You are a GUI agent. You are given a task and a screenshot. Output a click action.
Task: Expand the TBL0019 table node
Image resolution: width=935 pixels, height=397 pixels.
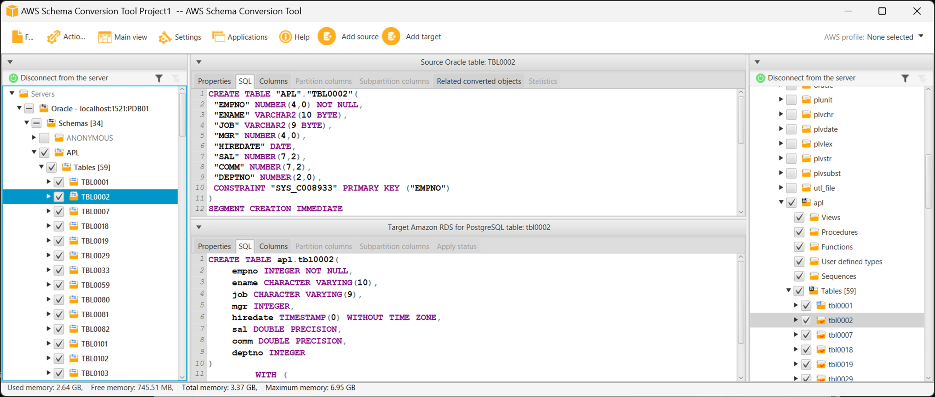48,240
